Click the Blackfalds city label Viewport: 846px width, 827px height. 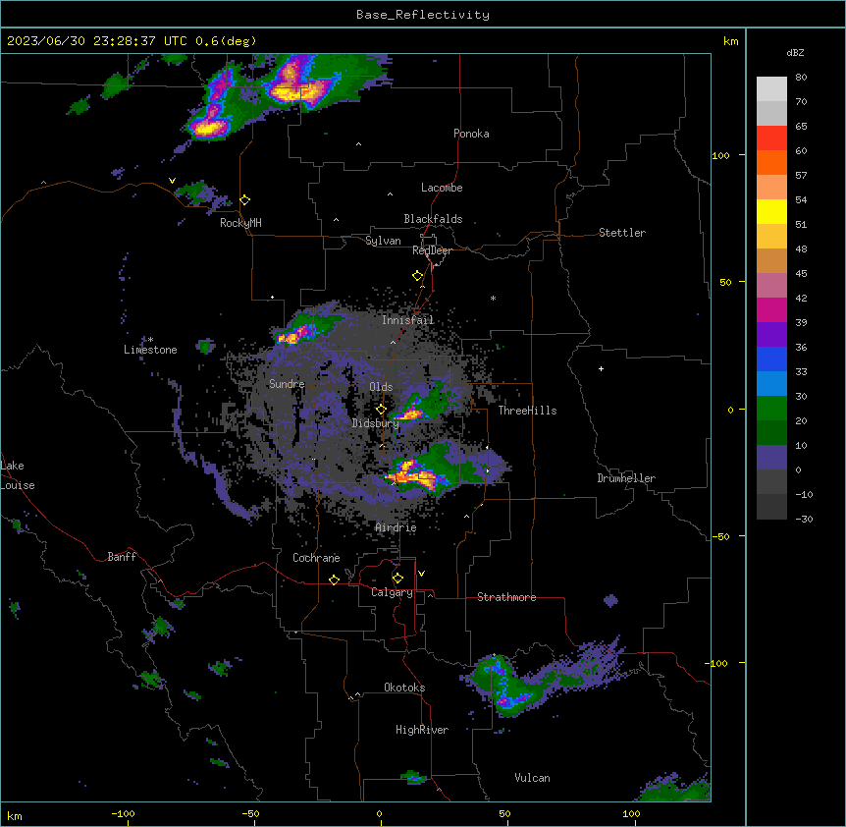tap(433, 219)
